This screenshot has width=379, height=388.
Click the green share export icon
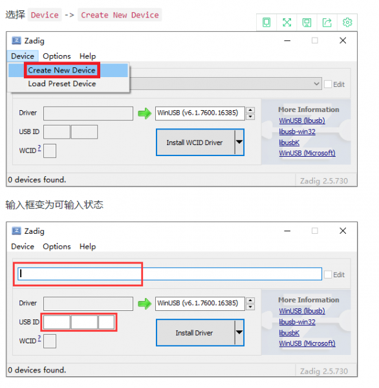[327, 23]
